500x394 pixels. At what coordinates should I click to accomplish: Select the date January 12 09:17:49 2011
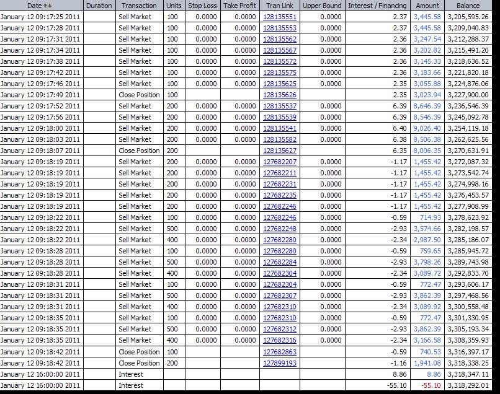click(x=40, y=95)
